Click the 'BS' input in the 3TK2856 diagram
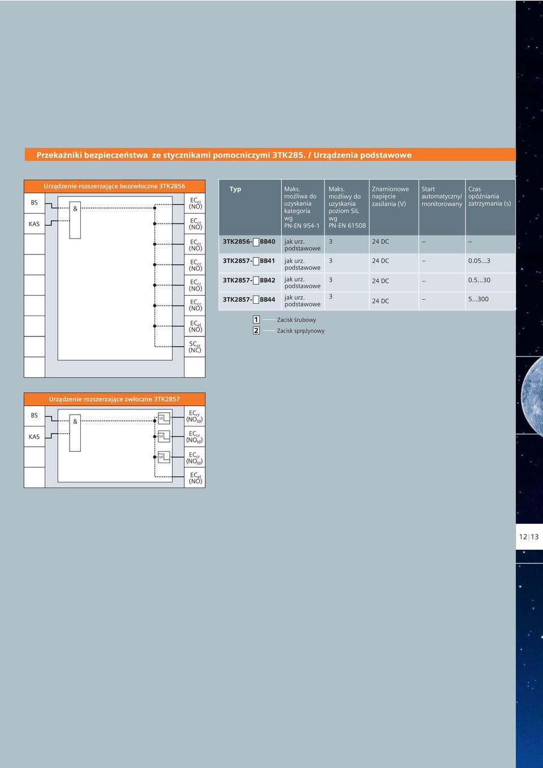This screenshot has height=768, width=543. (35, 202)
